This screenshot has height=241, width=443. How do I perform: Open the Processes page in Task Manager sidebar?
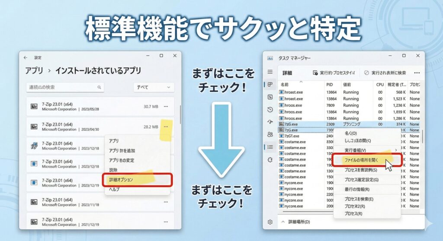[x=270, y=84]
